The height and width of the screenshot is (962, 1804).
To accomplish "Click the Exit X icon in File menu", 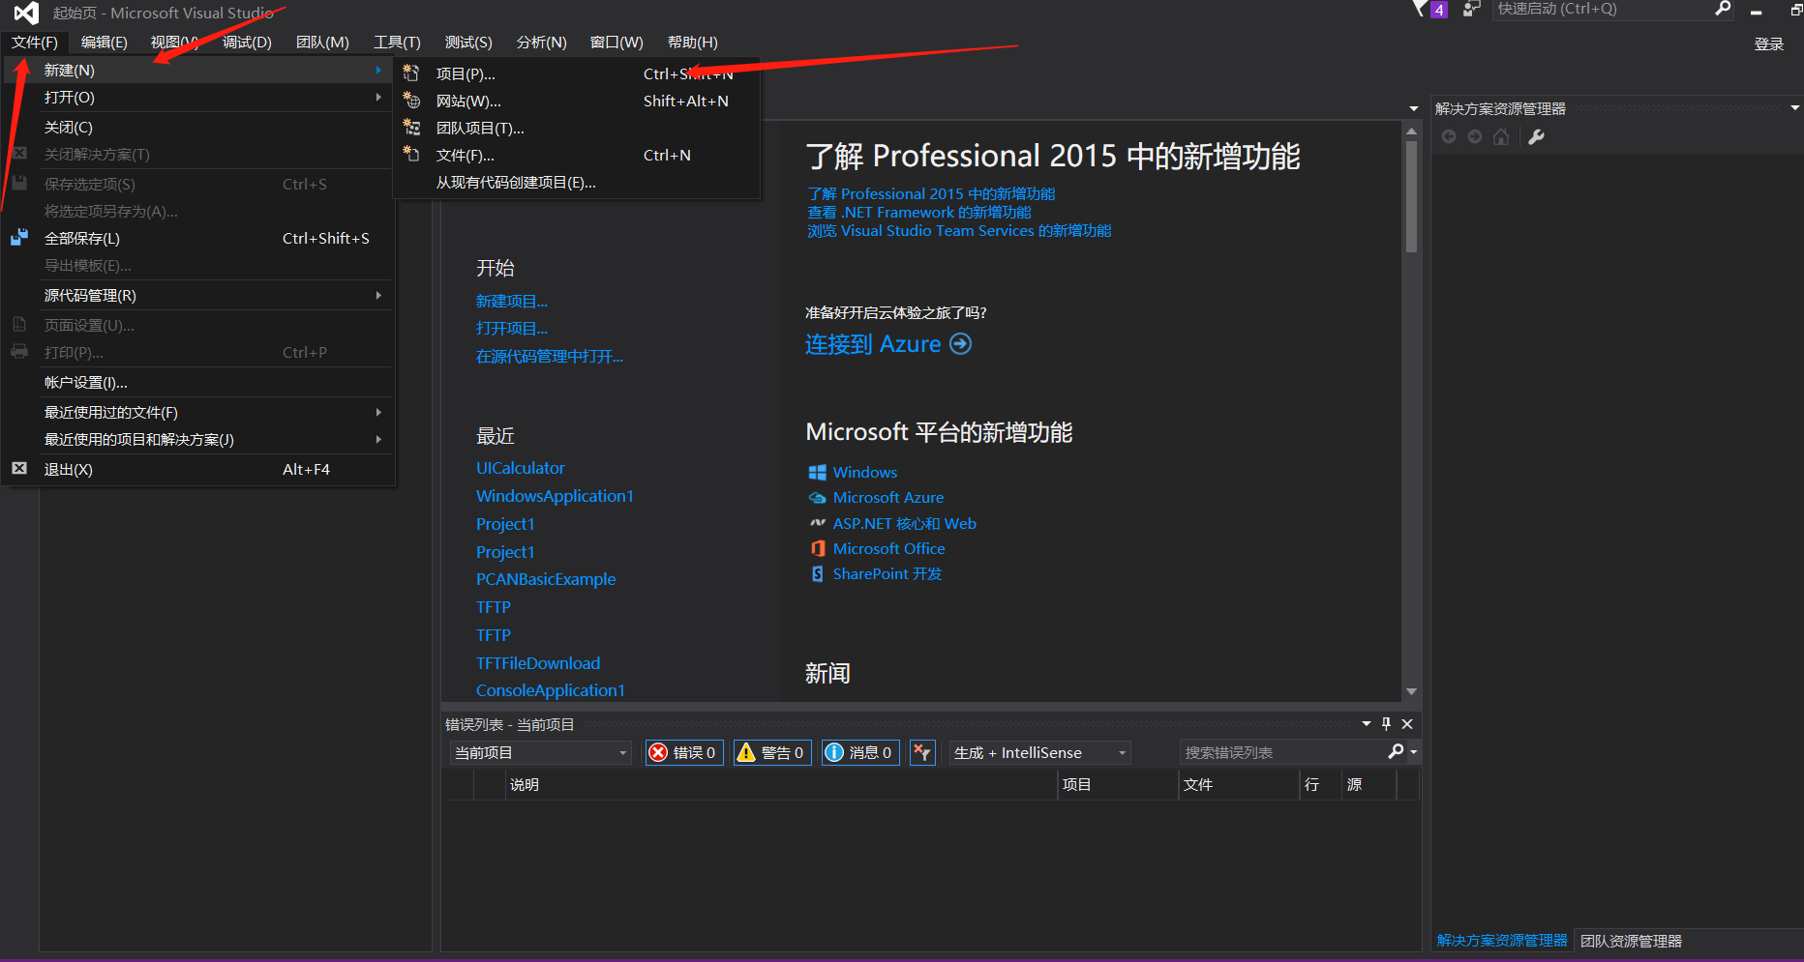I will click(x=19, y=469).
